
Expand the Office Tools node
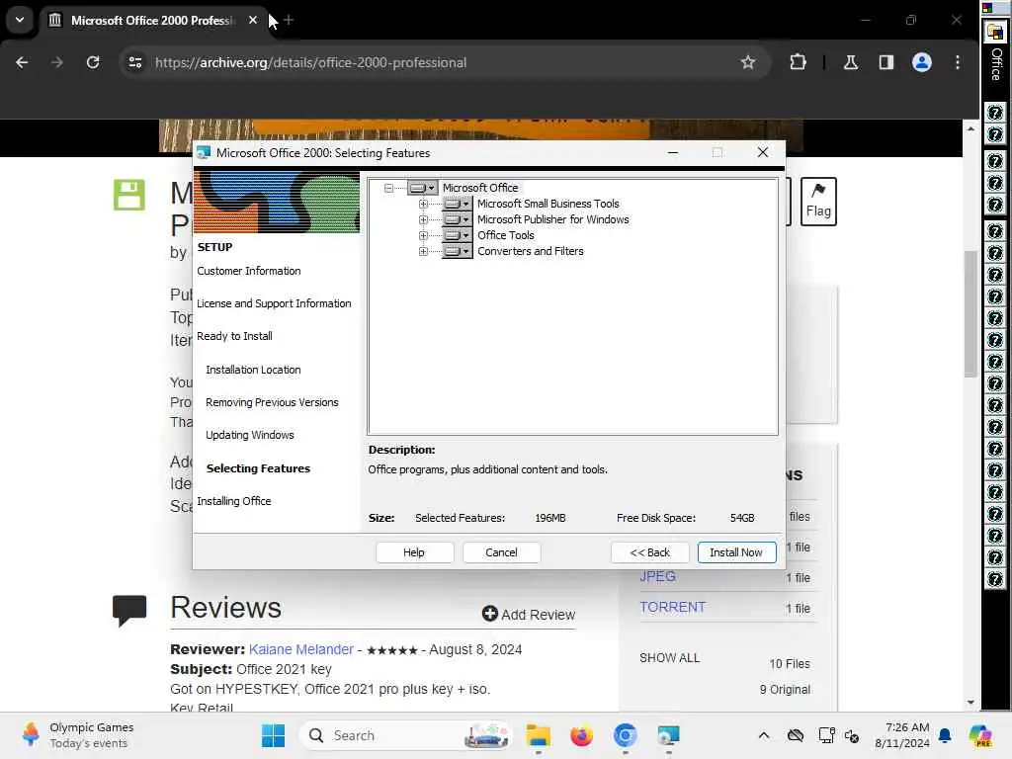click(x=423, y=235)
